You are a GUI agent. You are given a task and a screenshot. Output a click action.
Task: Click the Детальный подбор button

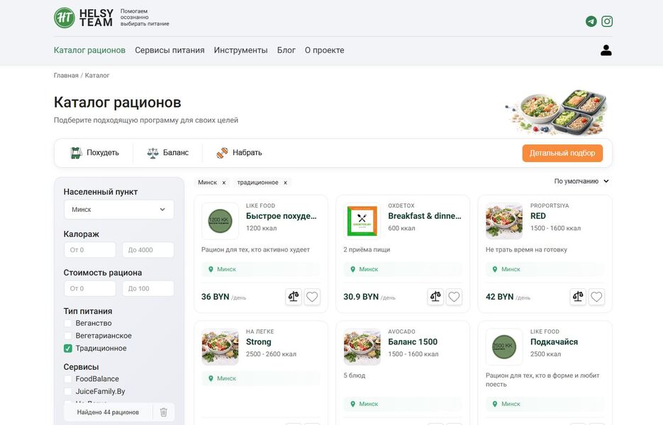tap(562, 153)
